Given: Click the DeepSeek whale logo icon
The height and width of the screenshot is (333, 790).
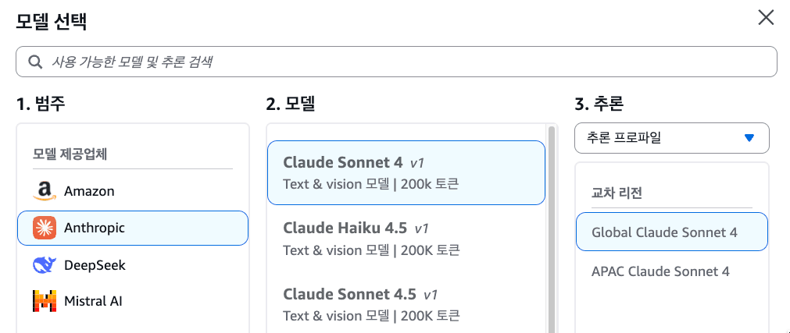Looking at the screenshot, I should pos(45,265).
